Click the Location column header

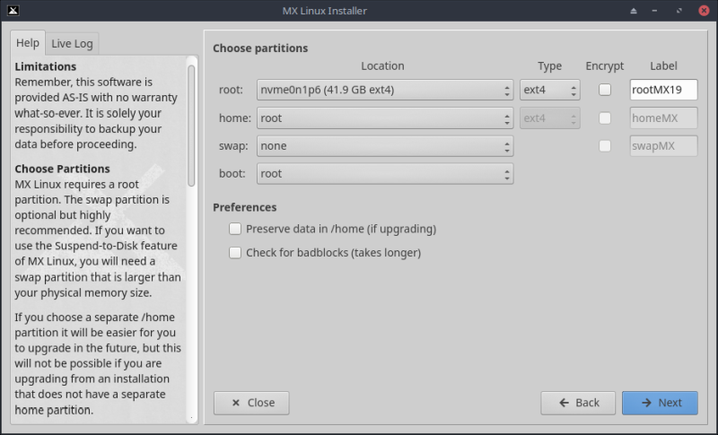(382, 65)
